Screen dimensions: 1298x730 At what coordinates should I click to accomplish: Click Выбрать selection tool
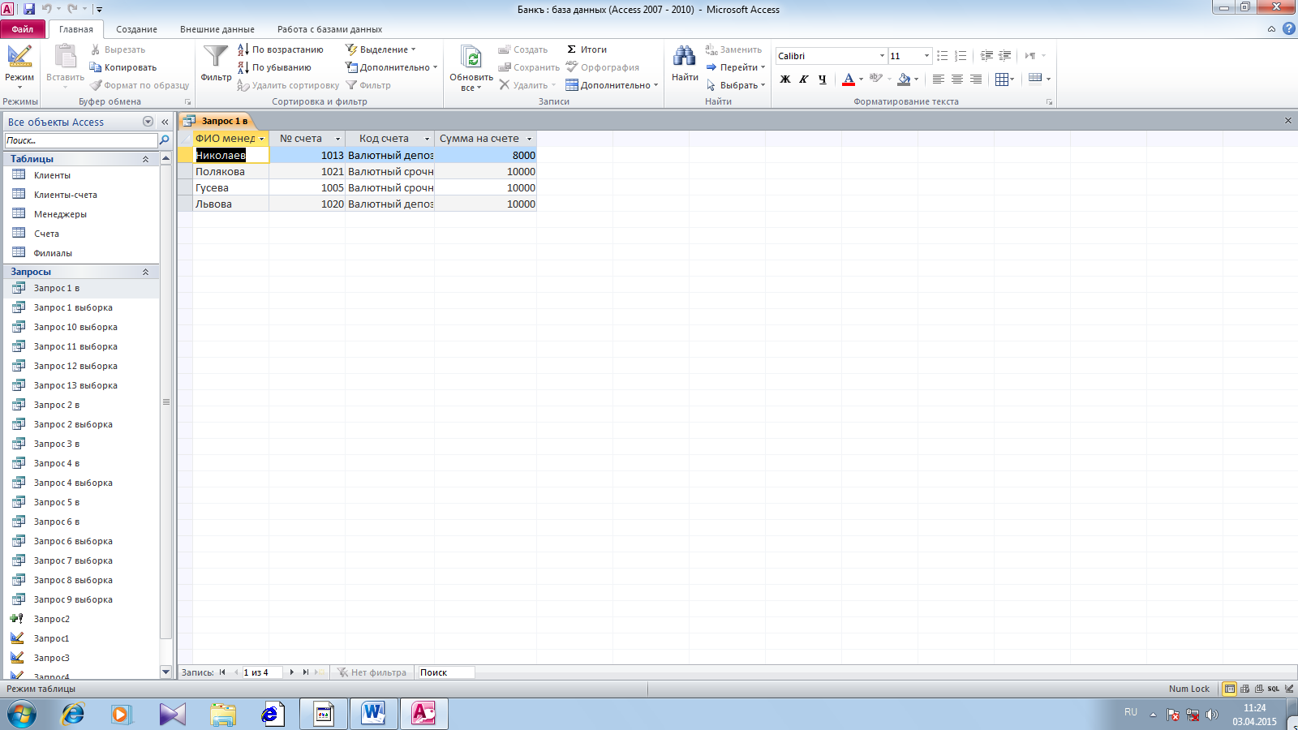click(735, 85)
